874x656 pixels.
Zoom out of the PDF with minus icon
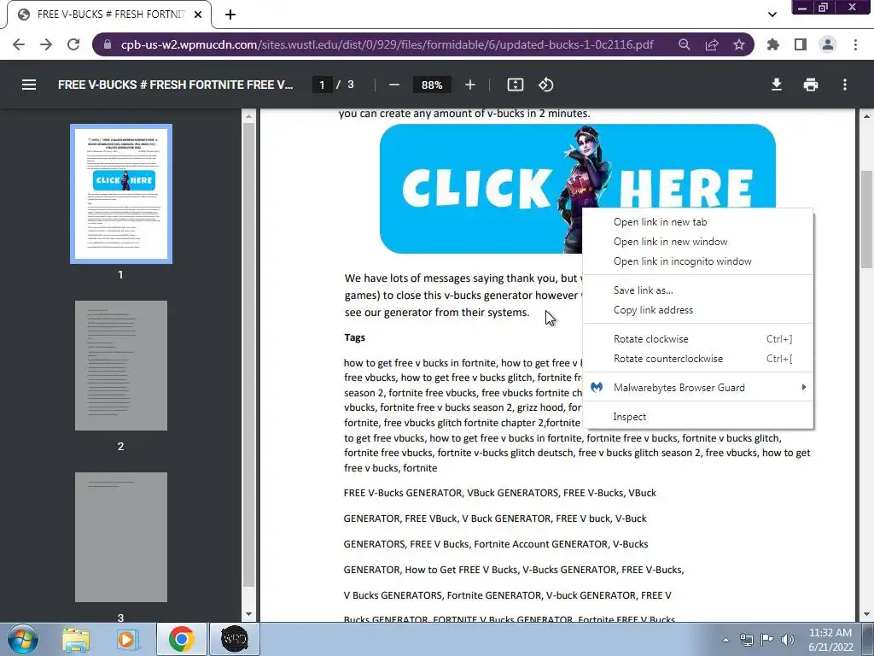click(394, 85)
